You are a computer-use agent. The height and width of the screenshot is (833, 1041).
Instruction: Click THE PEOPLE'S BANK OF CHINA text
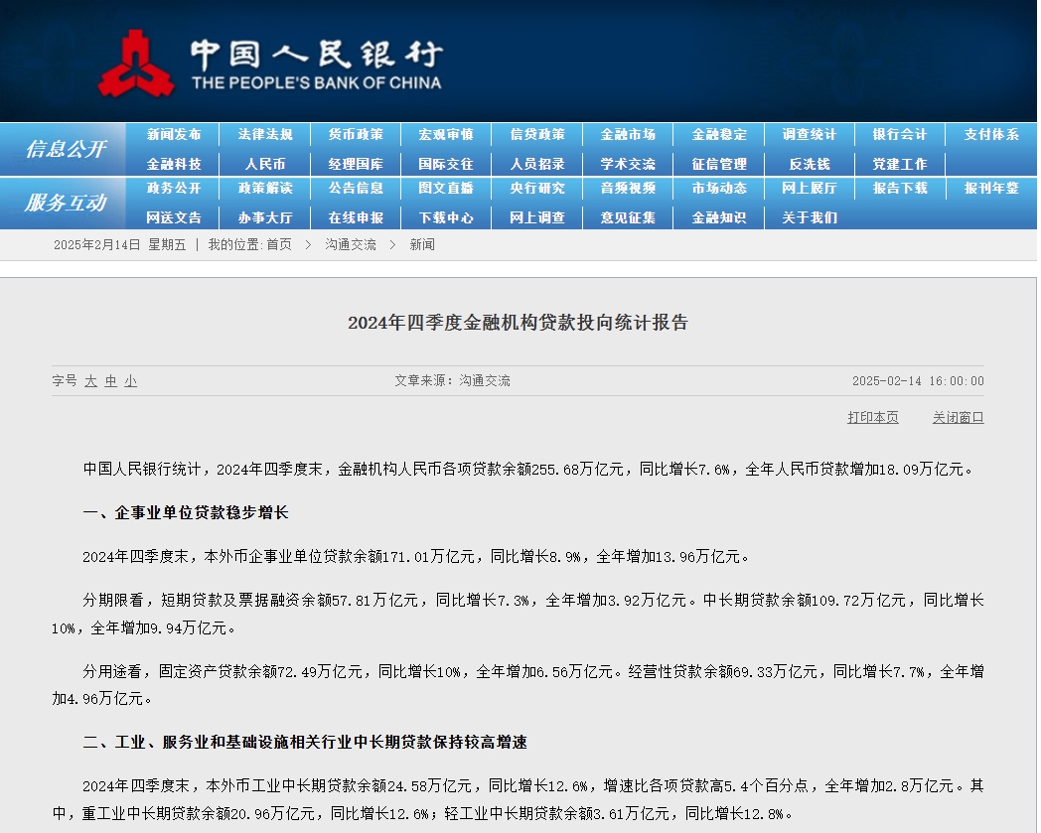[317, 83]
